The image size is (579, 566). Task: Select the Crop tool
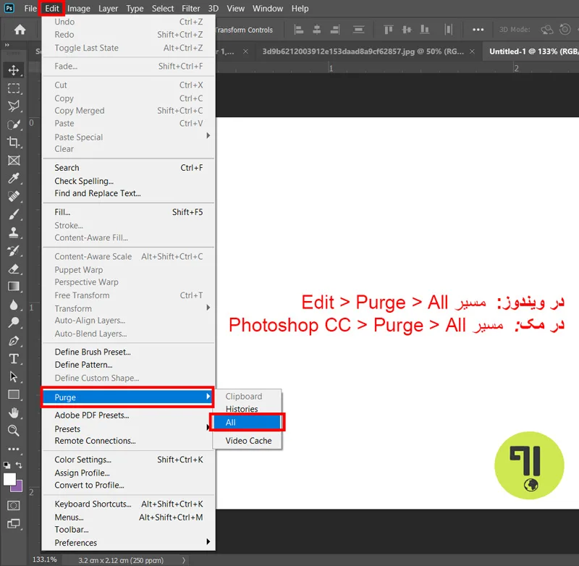[x=14, y=143]
